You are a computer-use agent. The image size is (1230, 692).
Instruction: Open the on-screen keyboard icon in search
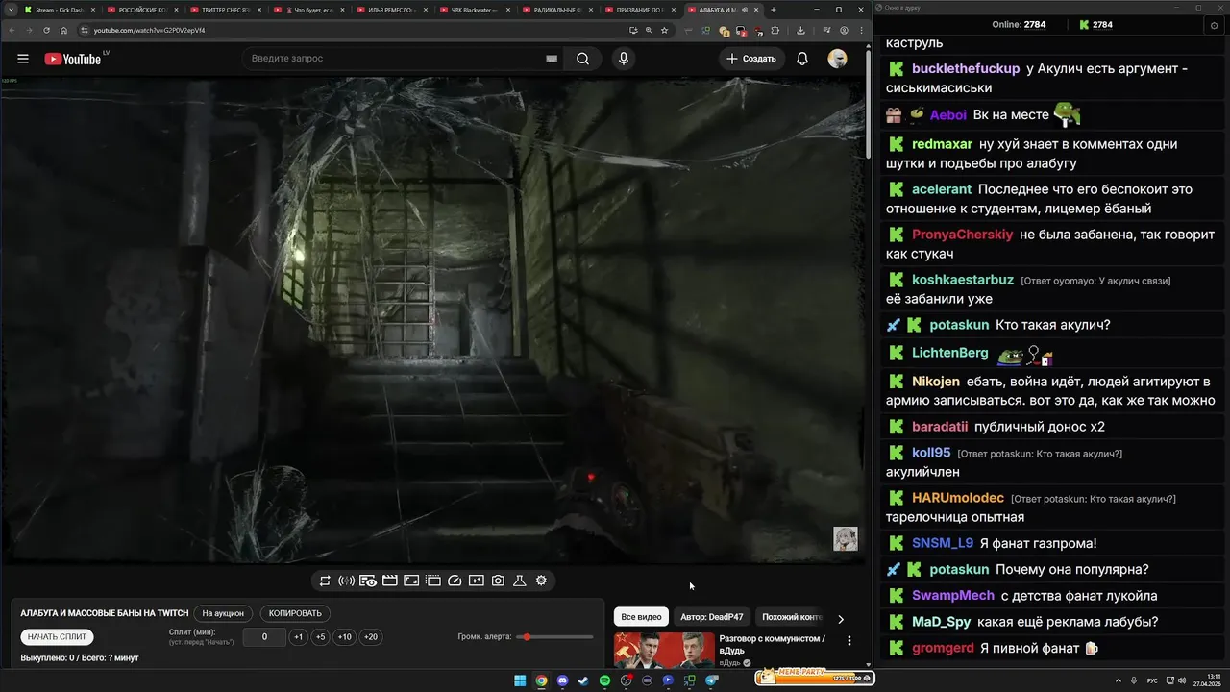click(x=552, y=59)
